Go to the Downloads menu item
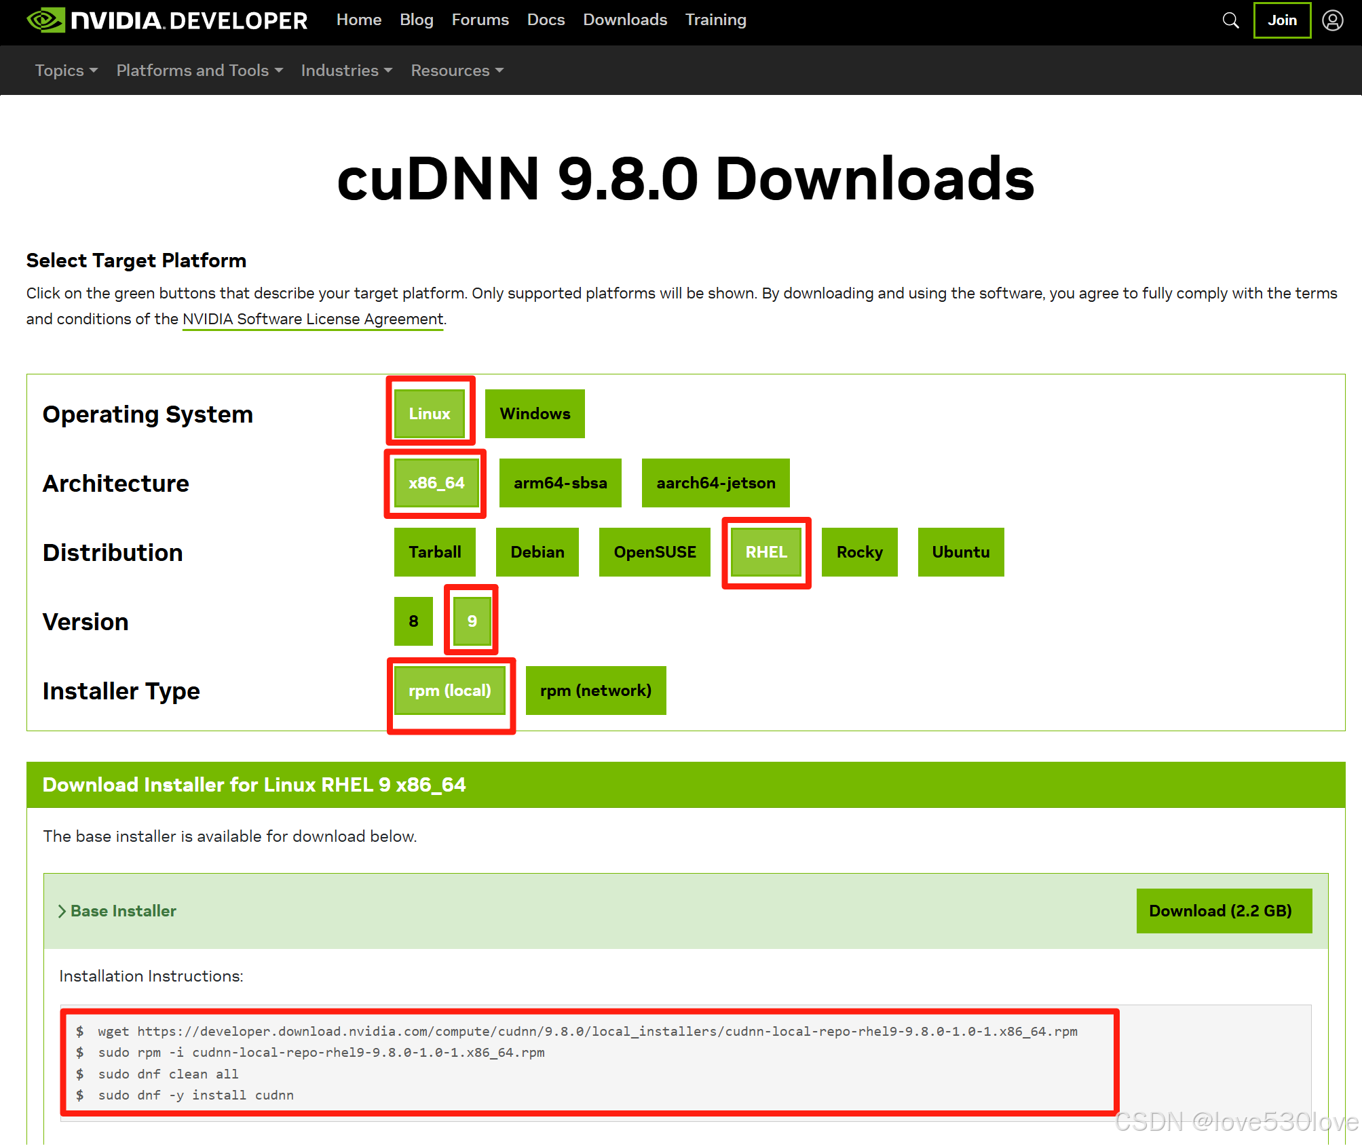 [625, 20]
